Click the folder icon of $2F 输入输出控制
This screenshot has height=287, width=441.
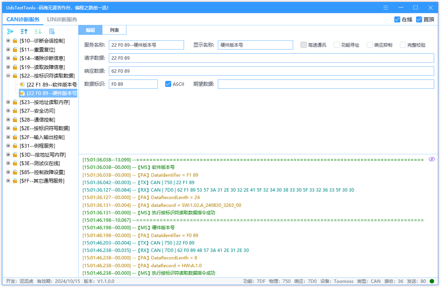tap(15, 137)
